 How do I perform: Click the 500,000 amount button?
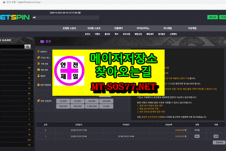78,106
